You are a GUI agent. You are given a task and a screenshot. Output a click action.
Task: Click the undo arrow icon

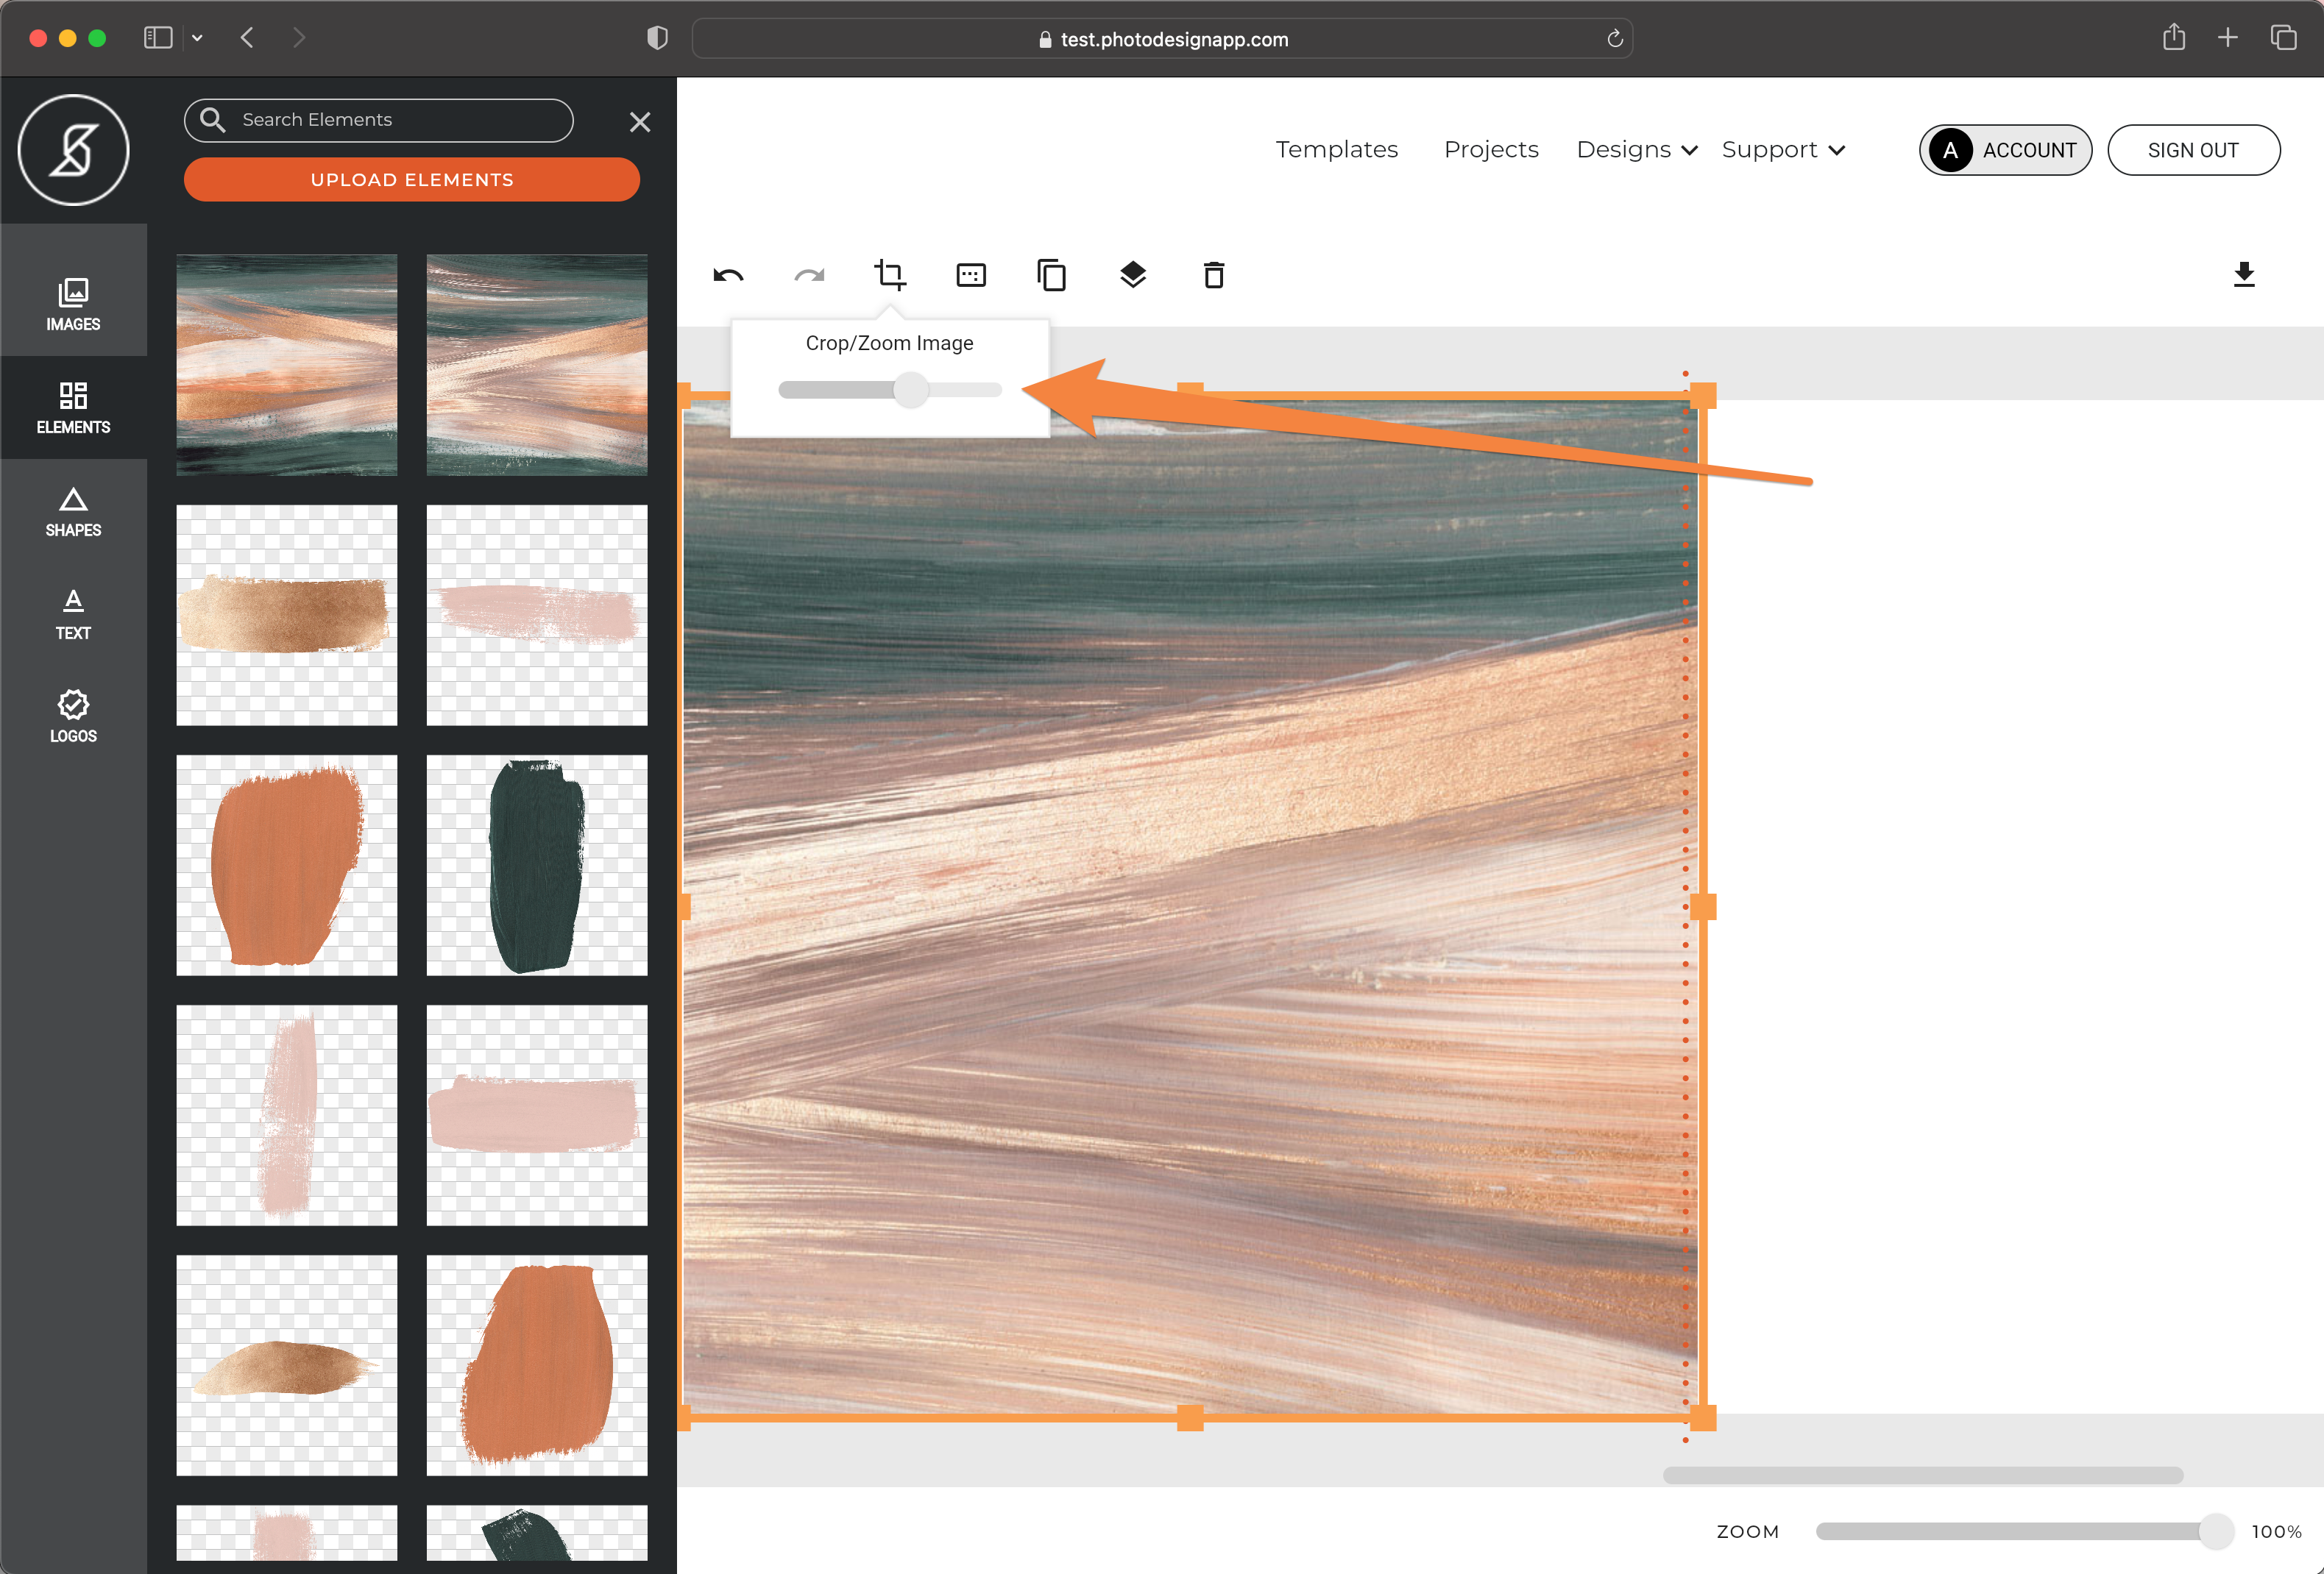[x=728, y=275]
